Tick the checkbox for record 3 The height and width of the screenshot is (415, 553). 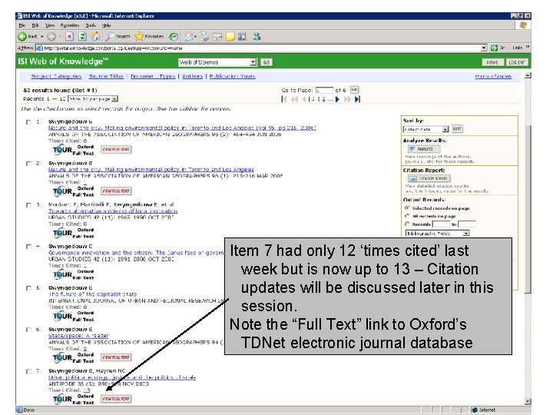coord(28,205)
